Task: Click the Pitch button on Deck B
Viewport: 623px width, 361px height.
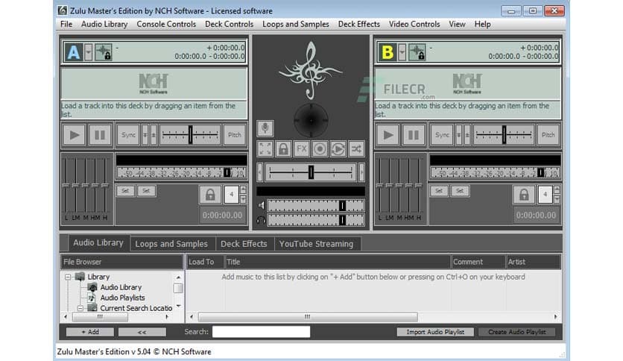Action: click(x=548, y=135)
